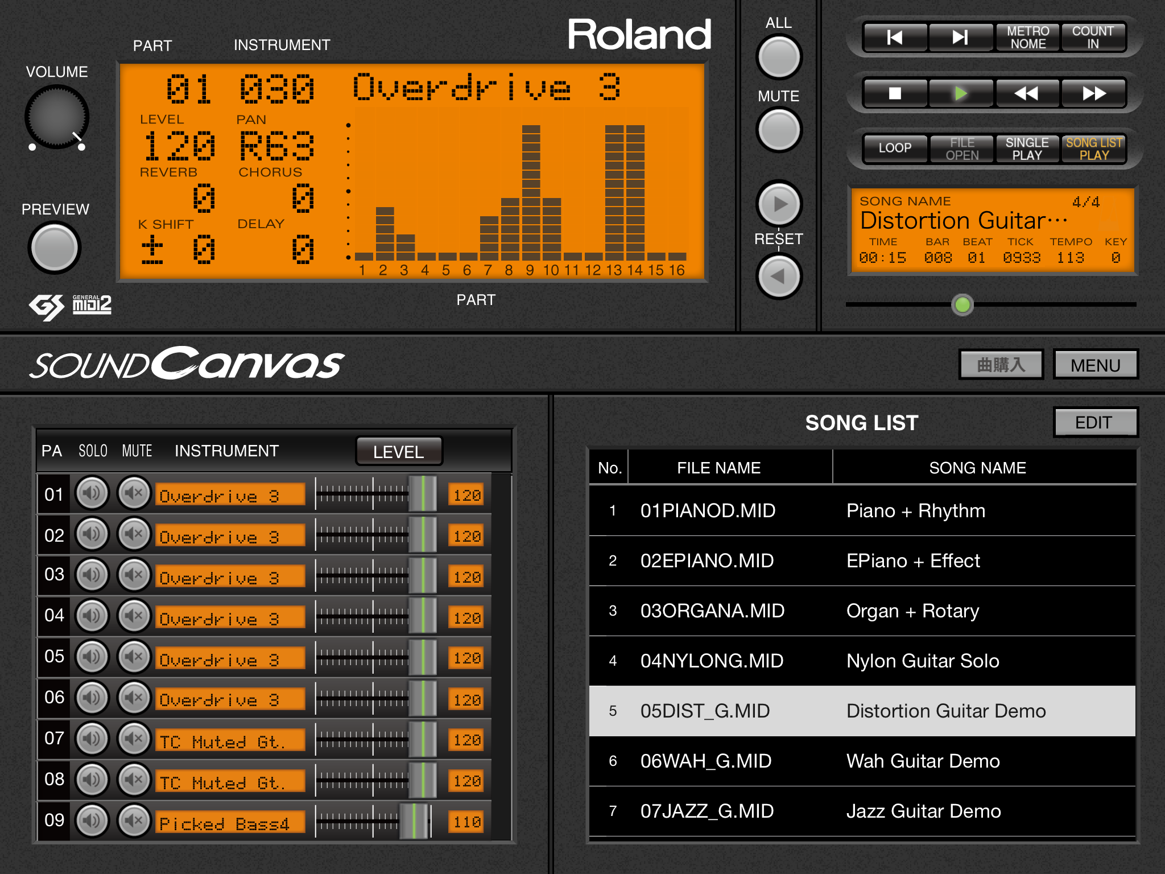Solo part 03
Image resolution: width=1165 pixels, height=874 pixels.
(x=92, y=575)
